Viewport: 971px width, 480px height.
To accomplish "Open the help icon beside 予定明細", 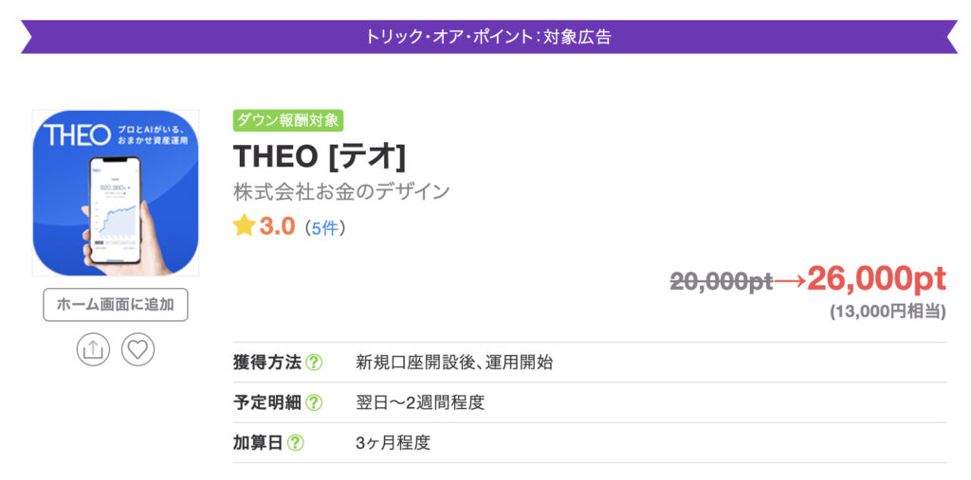I will (x=314, y=402).
